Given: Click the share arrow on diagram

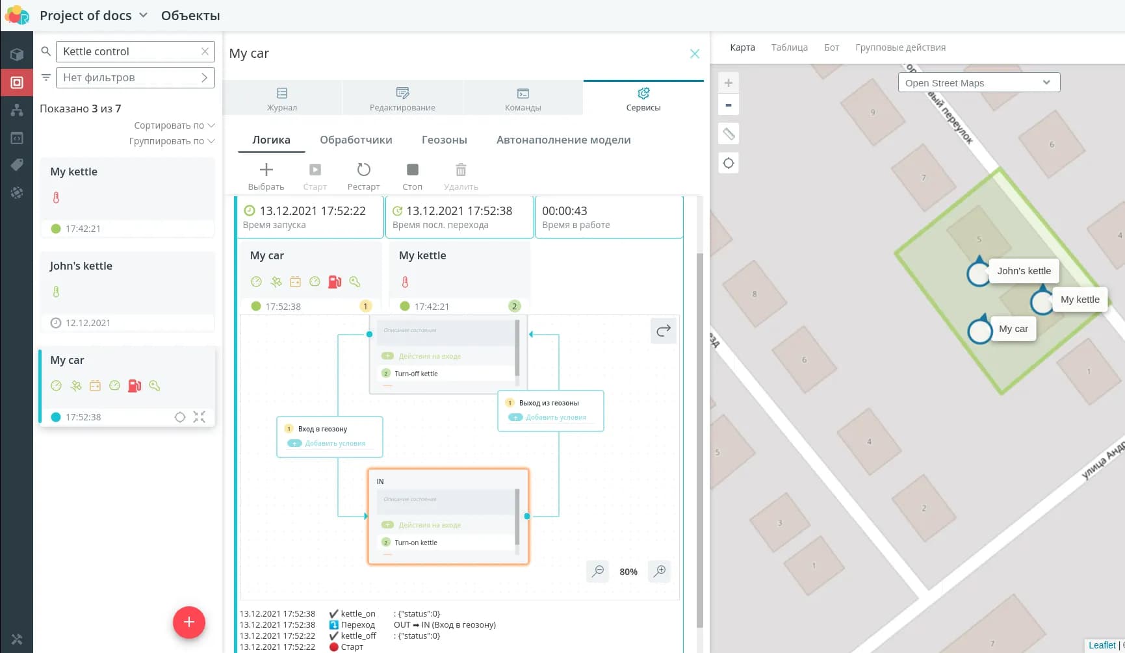Looking at the screenshot, I should click(x=663, y=331).
